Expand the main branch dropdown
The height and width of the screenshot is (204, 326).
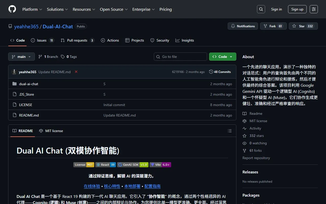21,57
